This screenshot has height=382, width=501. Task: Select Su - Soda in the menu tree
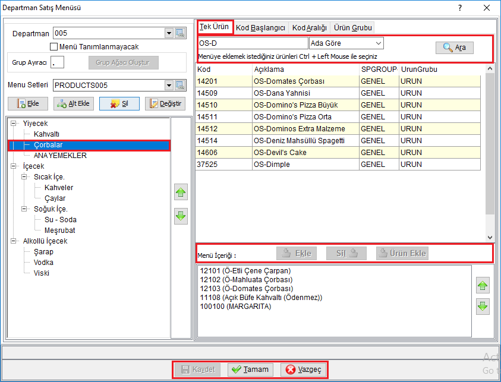[x=61, y=220]
